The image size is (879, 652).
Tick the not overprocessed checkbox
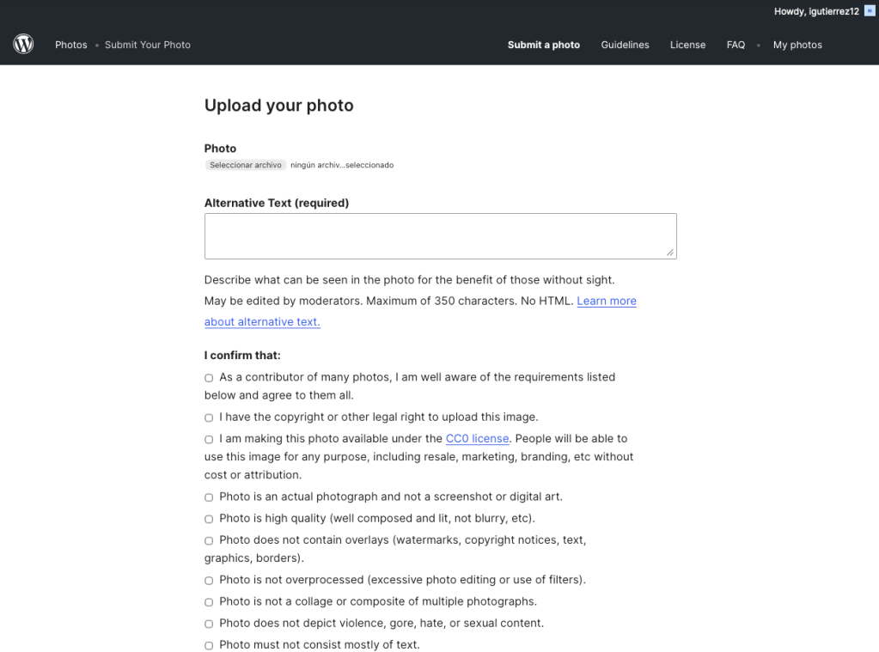click(x=209, y=581)
